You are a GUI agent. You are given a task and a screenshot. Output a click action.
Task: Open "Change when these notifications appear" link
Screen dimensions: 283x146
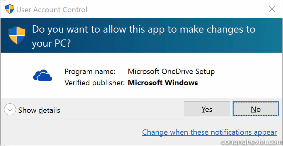coord(209,132)
